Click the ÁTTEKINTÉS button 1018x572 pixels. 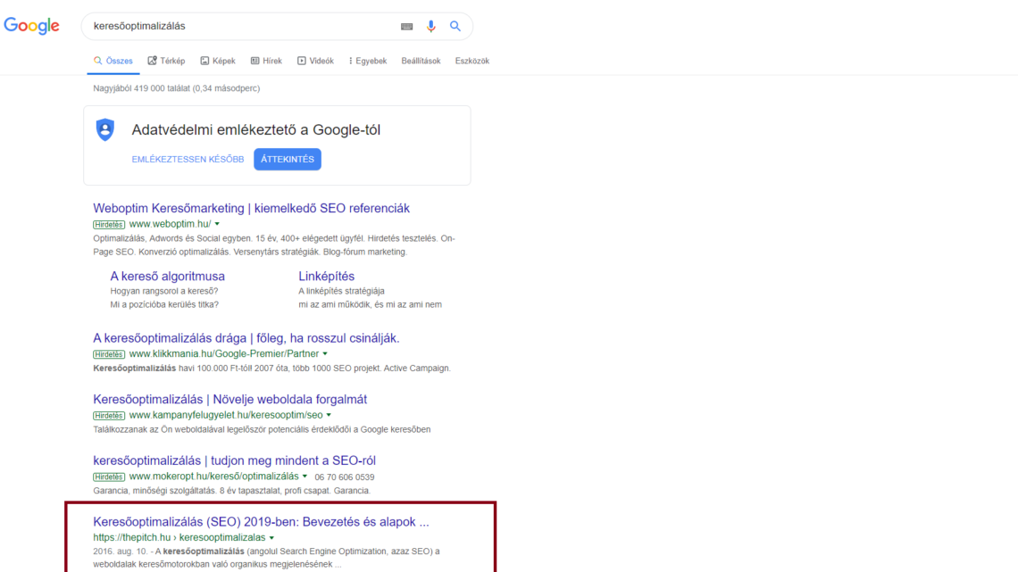click(x=287, y=160)
